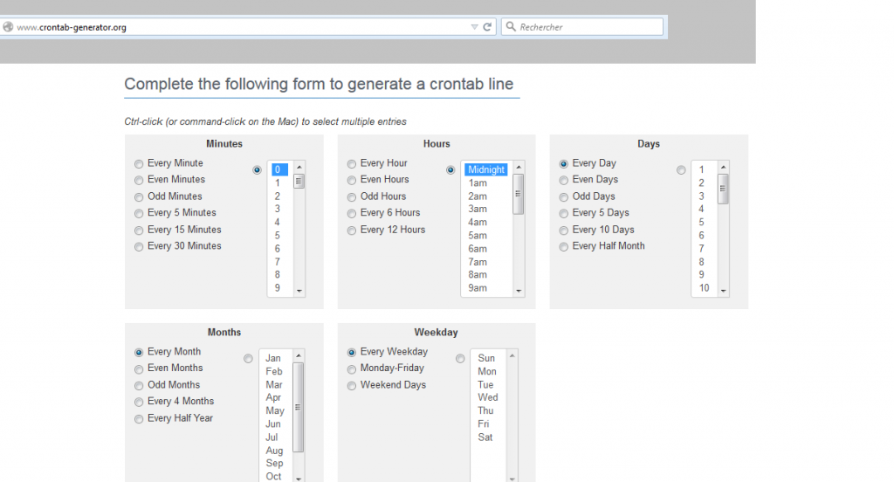Image resolution: width=894 pixels, height=482 pixels.
Task: Click the globe site identity icon
Action: click(x=8, y=27)
